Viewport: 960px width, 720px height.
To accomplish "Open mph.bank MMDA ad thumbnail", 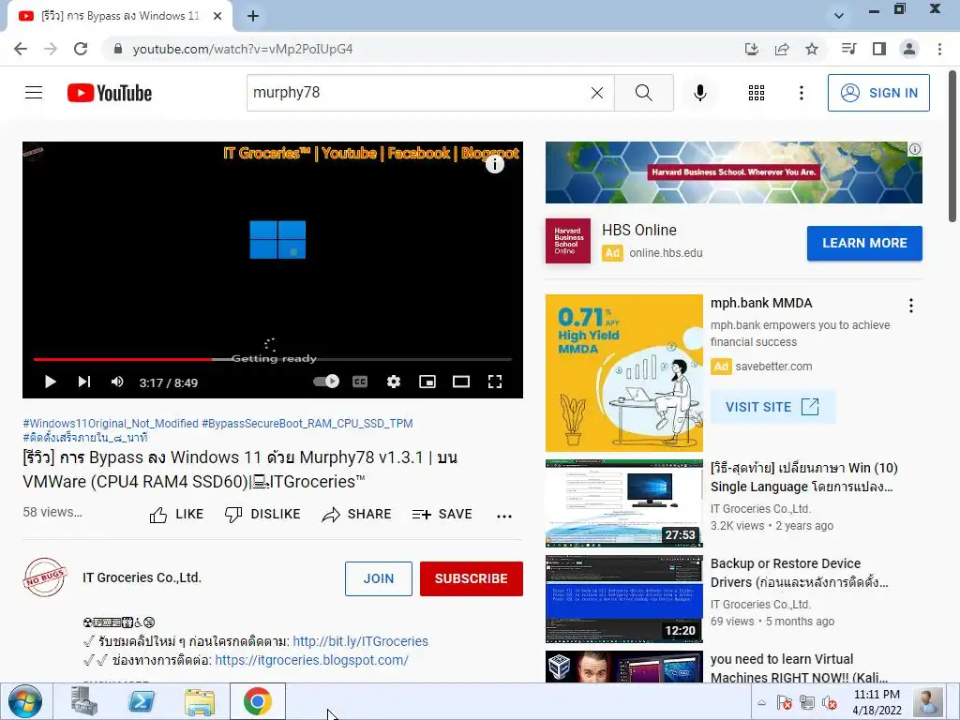I will point(623,373).
